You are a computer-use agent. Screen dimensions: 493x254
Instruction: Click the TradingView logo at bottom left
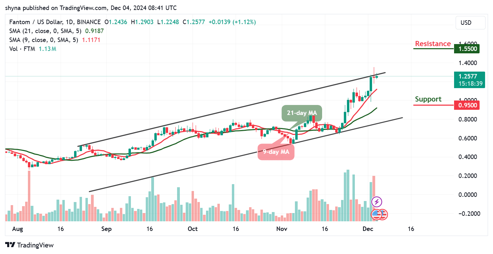(x=30, y=245)
